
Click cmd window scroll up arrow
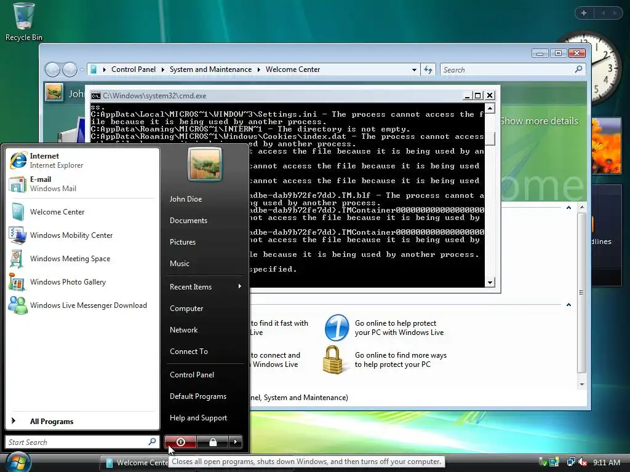[x=490, y=108]
